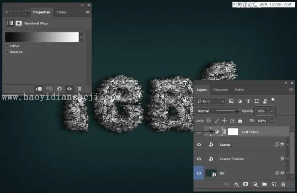Open Opacity slider dropdown arrow
Screen dimensions: 297x193
coord(271,111)
